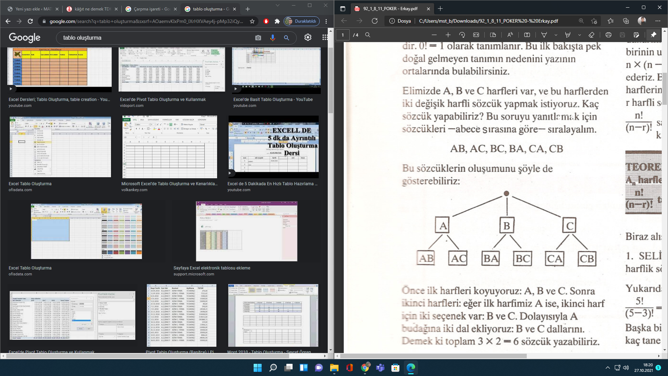This screenshot has height=376, width=668.
Task: Open Edge settings and more menu
Action: (658, 21)
